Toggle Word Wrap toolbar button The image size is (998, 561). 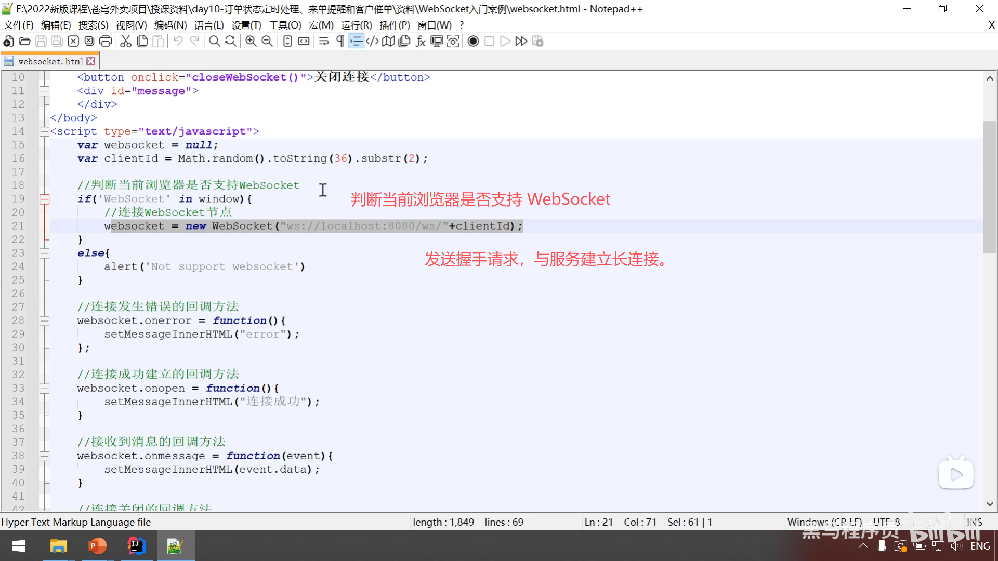(324, 42)
